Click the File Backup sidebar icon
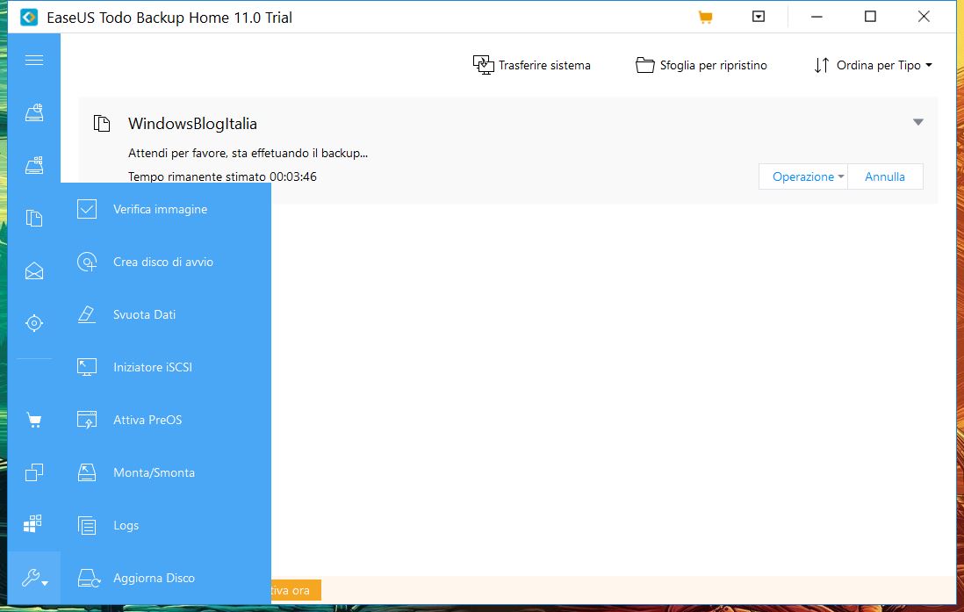The height and width of the screenshot is (612, 964). pos(34,218)
